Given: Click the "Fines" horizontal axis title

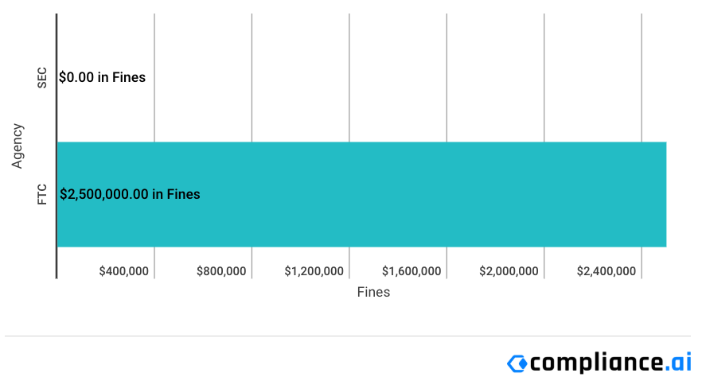Looking at the screenshot, I should coord(373,292).
